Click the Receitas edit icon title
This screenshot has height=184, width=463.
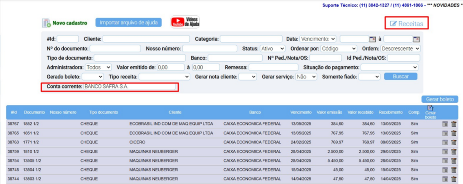coord(406,23)
